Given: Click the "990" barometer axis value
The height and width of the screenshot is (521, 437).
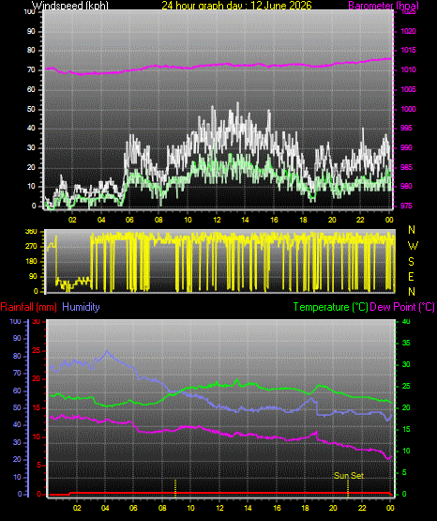Looking at the screenshot, I should tap(406, 147).
